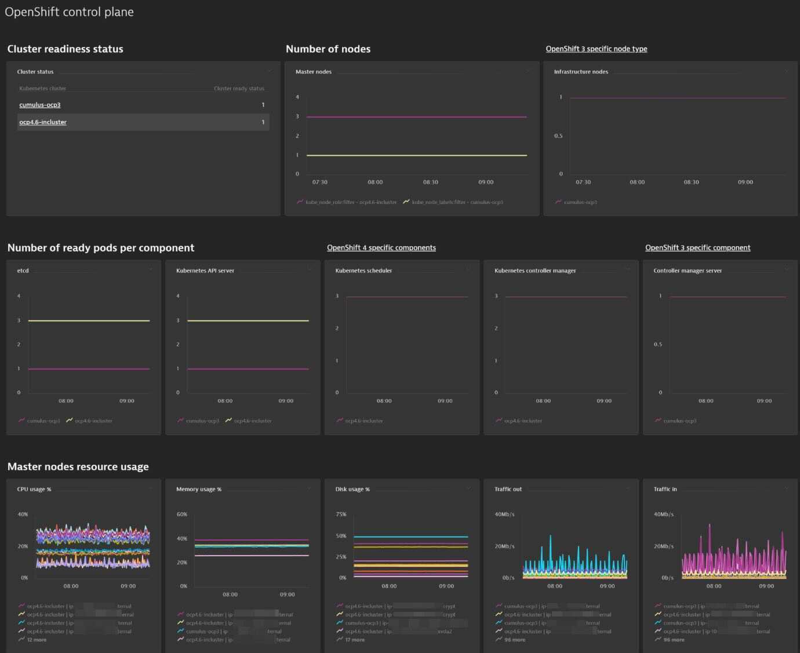Click the Kubernetes API server tile title
The height and width of the screenshot is (653, 800).
point(205,271)
